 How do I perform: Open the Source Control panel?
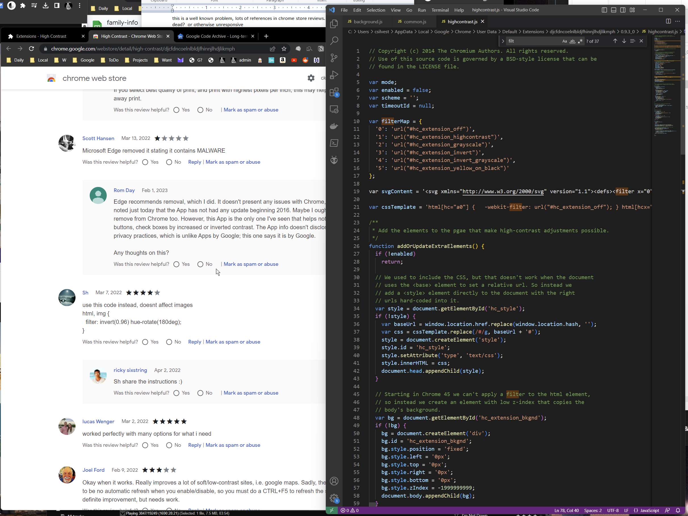[334, 58]
